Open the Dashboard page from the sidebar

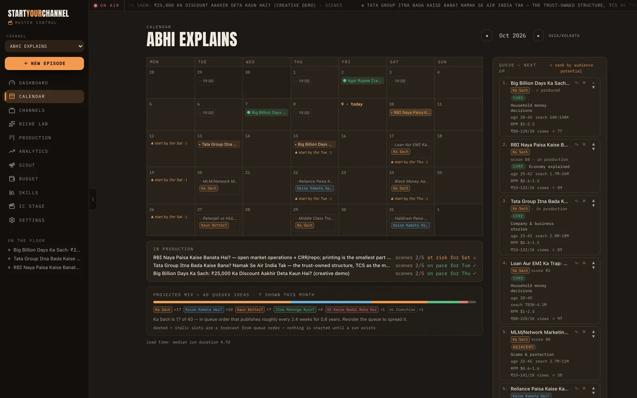pos(44,83)
